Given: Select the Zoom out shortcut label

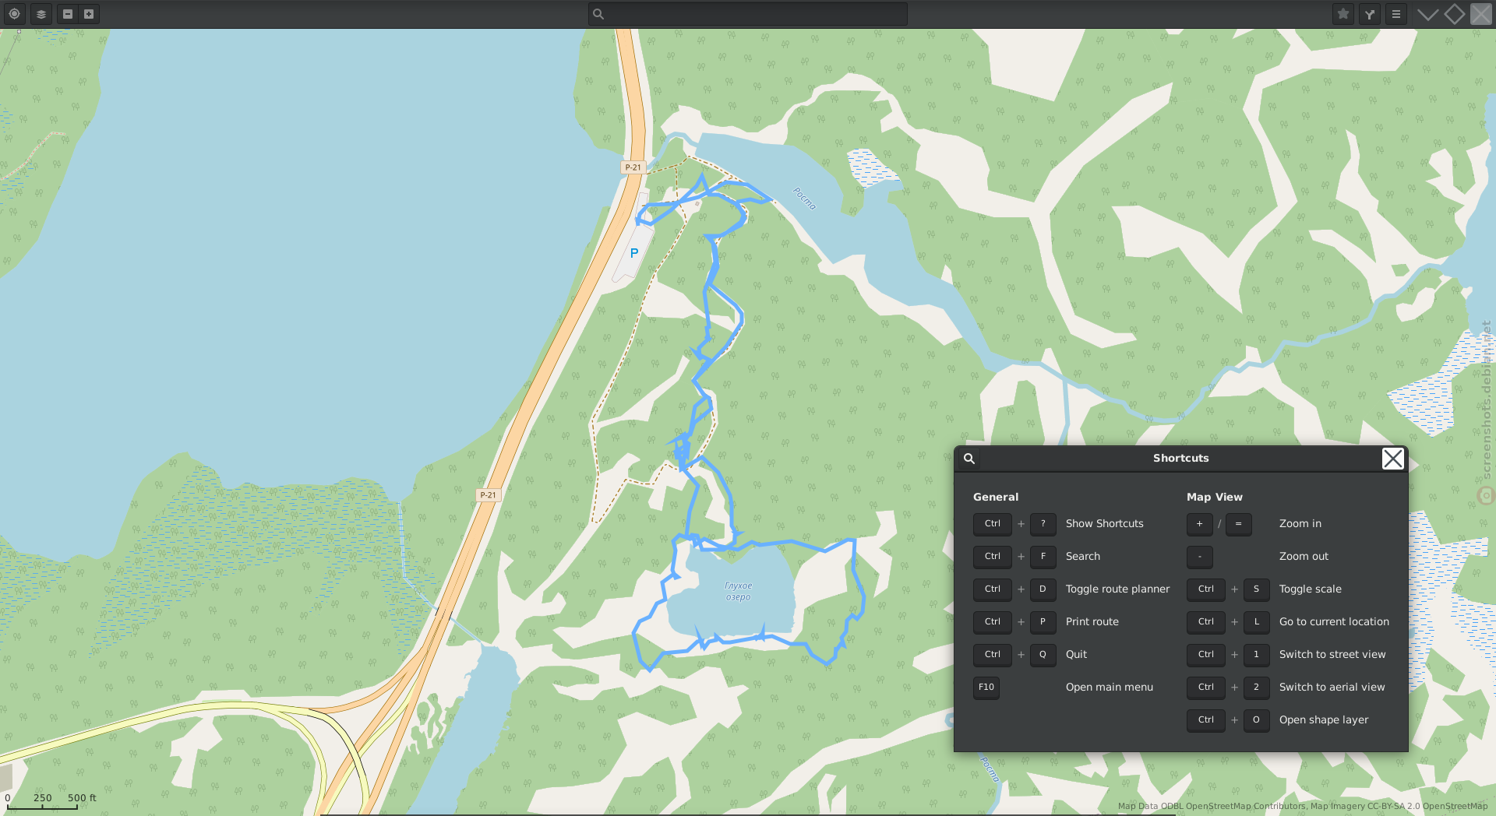Looking at the screenshot, I should (1304, 557).
